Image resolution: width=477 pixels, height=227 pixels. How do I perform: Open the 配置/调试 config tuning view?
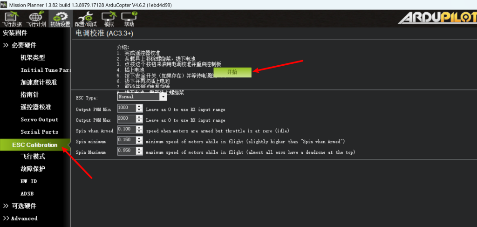click(x=86, y=19)
